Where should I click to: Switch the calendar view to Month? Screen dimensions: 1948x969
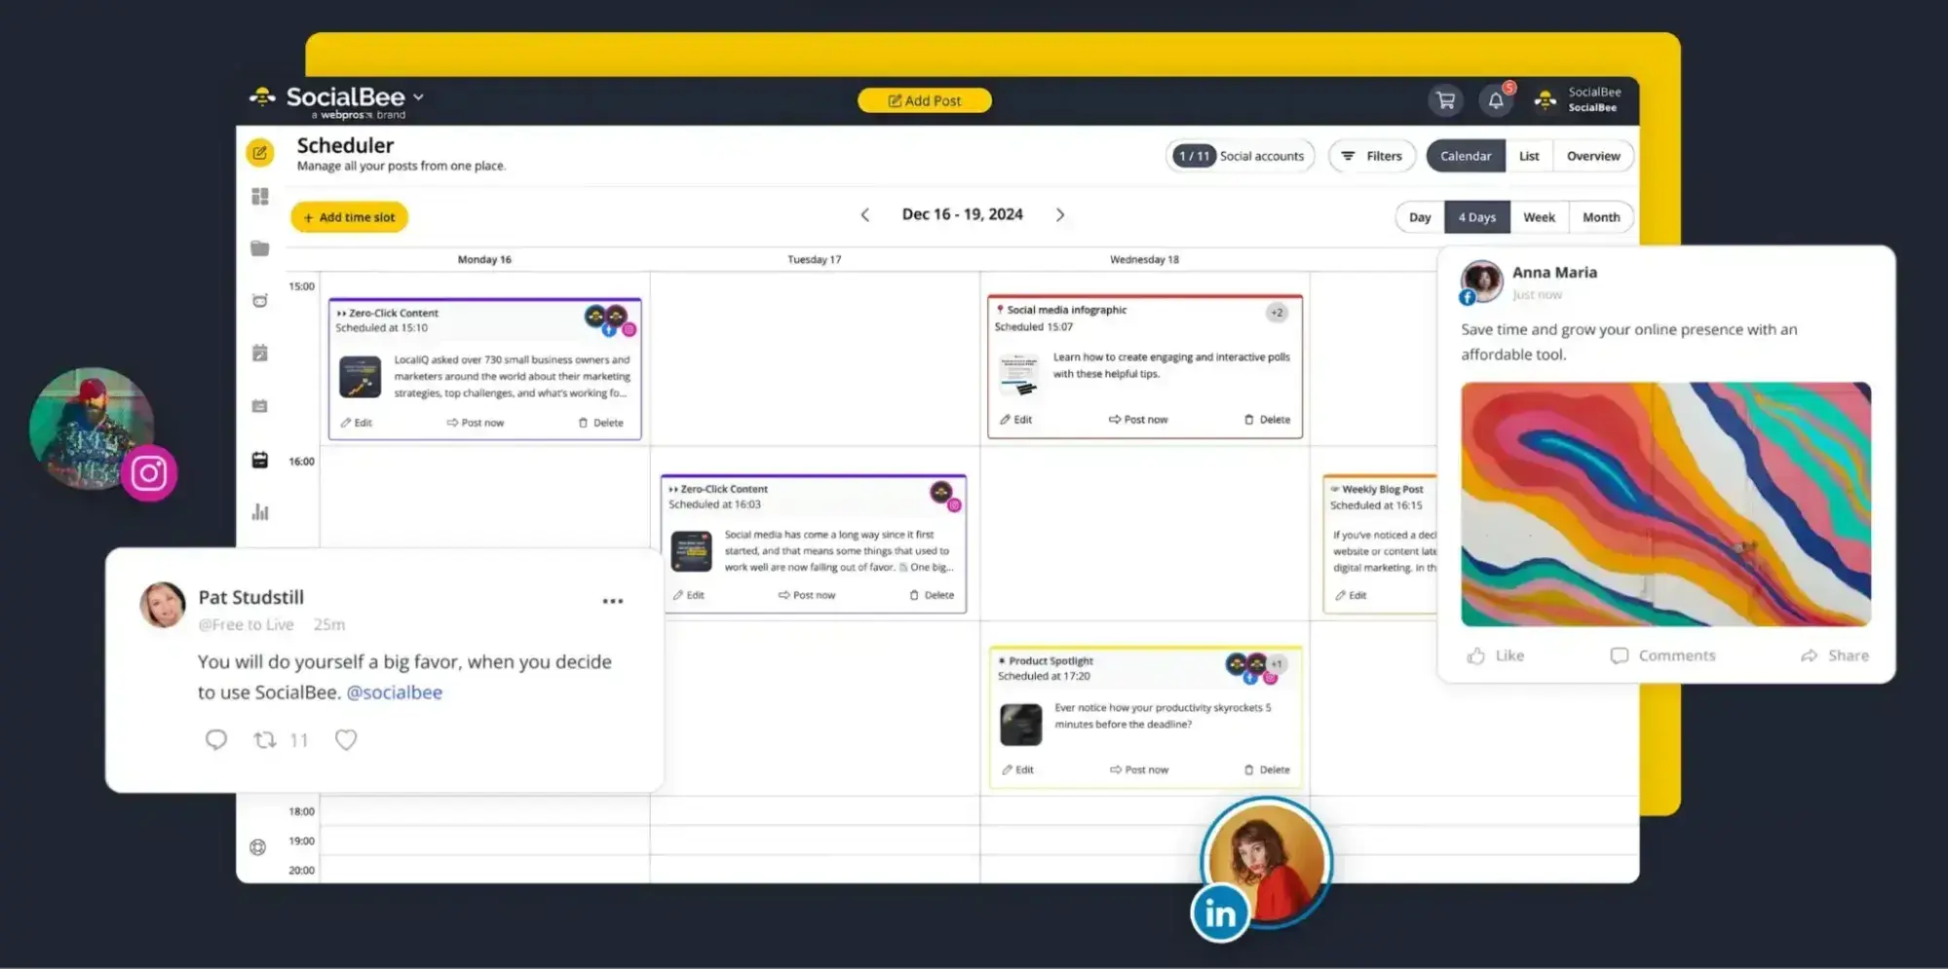point(1601,216)
